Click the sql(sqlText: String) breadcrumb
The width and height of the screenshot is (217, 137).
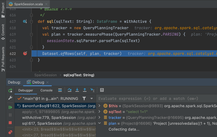79,75
